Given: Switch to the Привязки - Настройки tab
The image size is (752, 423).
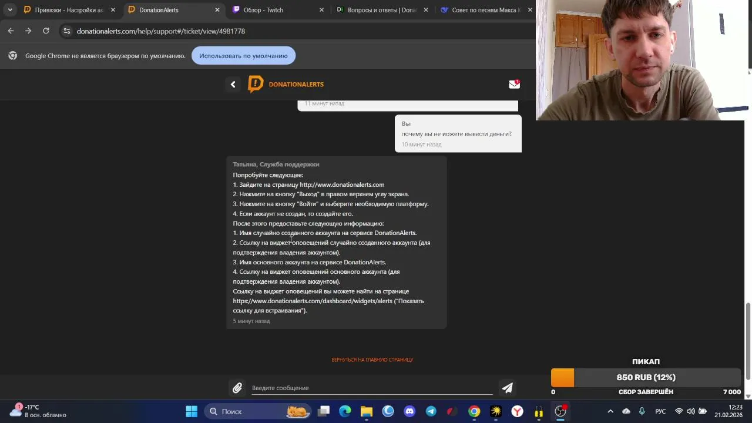Looking at the screenshot, I should (x=69, y=10).
